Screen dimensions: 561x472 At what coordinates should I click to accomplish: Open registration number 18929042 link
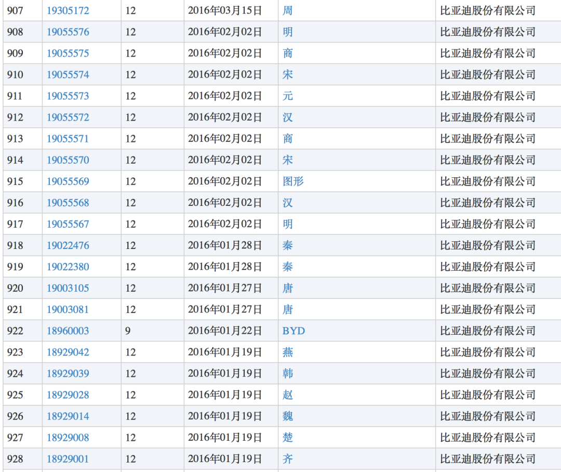[68, 352]
